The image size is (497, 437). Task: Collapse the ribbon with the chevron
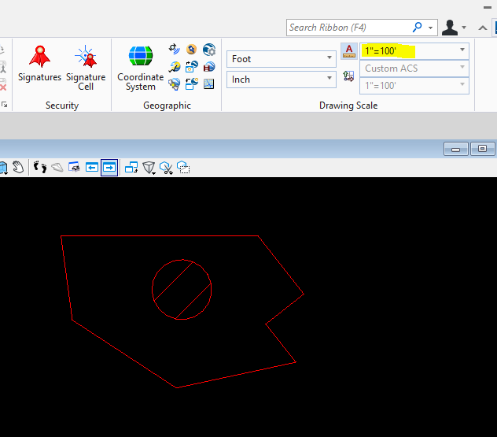pyautogui.click(x=483, y=28)
